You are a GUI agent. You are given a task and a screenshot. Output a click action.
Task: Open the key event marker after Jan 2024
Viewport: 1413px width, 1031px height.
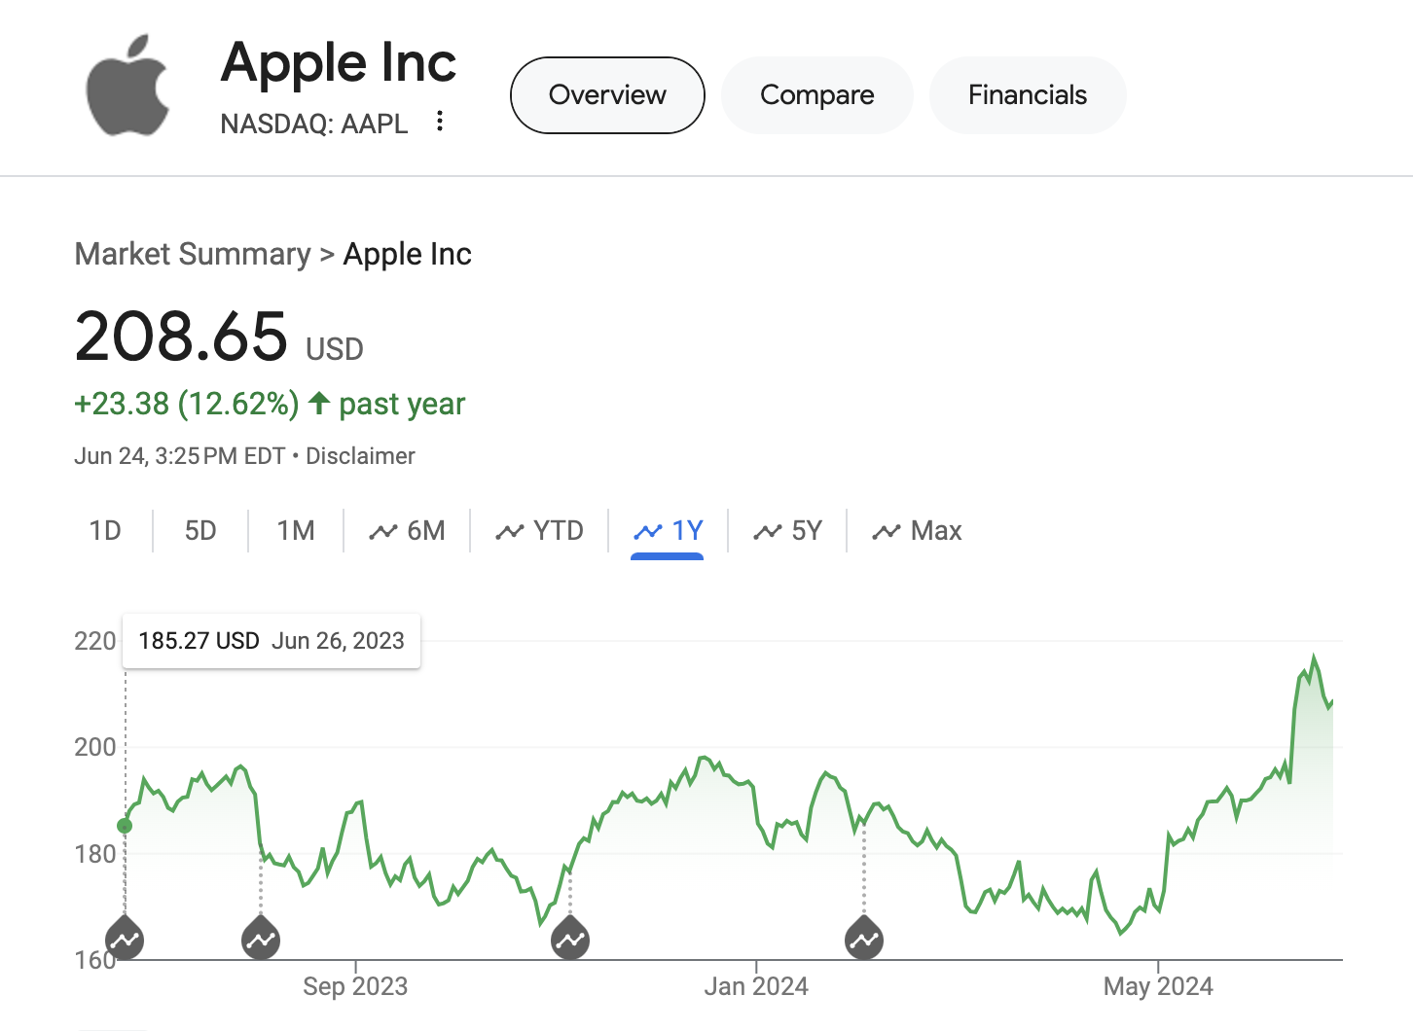(x=864, y=938)
